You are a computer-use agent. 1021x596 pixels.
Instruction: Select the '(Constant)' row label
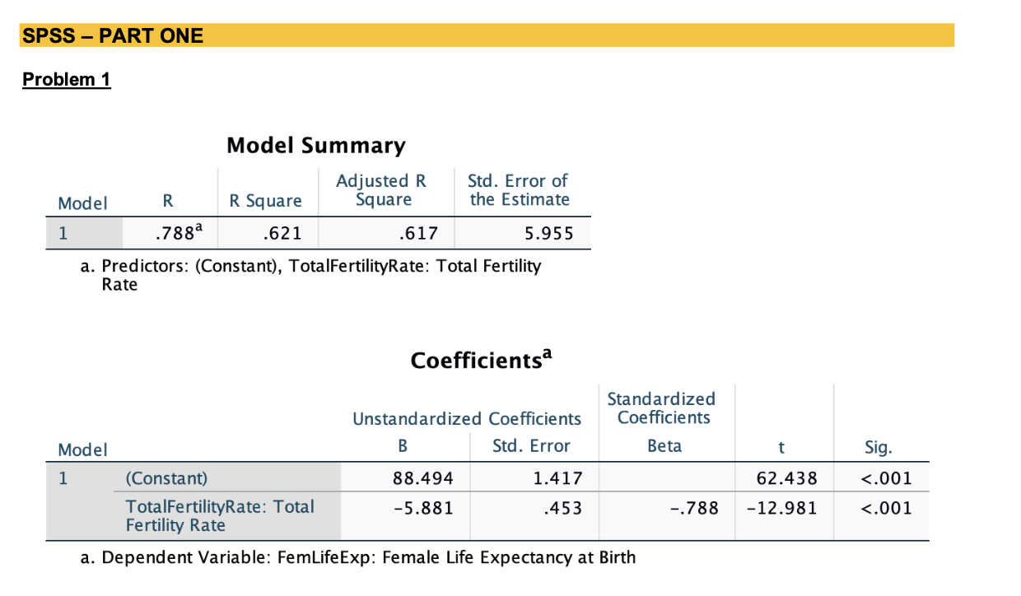[x=167, y=478]
